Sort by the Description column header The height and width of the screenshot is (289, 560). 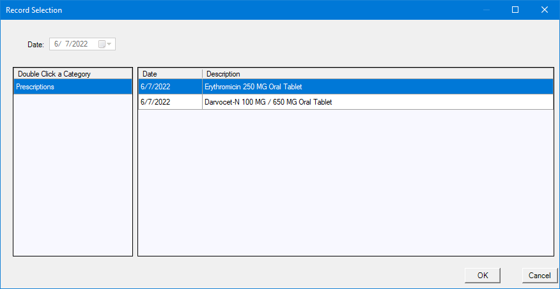pos(377,74)
